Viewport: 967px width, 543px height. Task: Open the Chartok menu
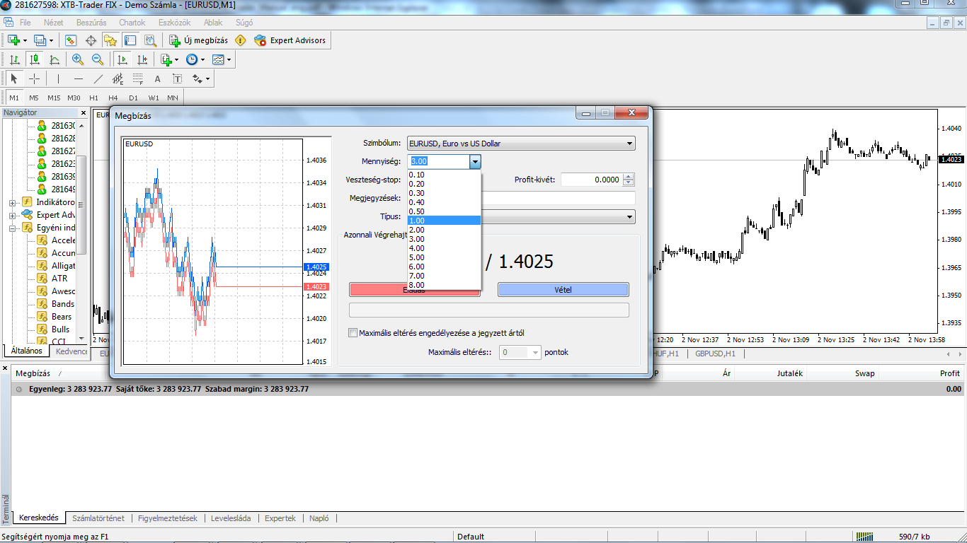pos(132,23)
